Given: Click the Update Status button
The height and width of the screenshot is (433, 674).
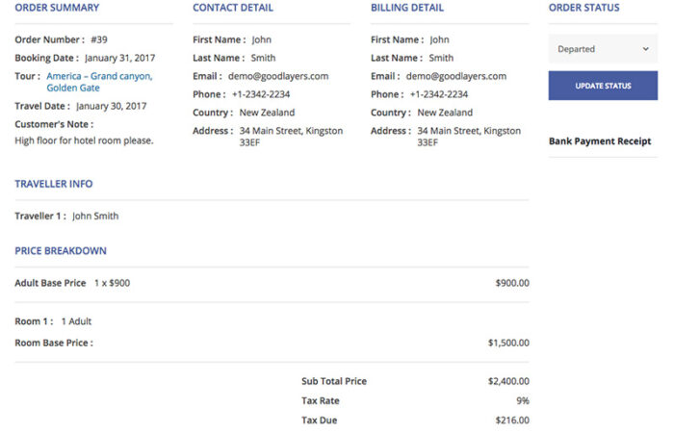Looking at the screenshot, I should pos(603,86).
